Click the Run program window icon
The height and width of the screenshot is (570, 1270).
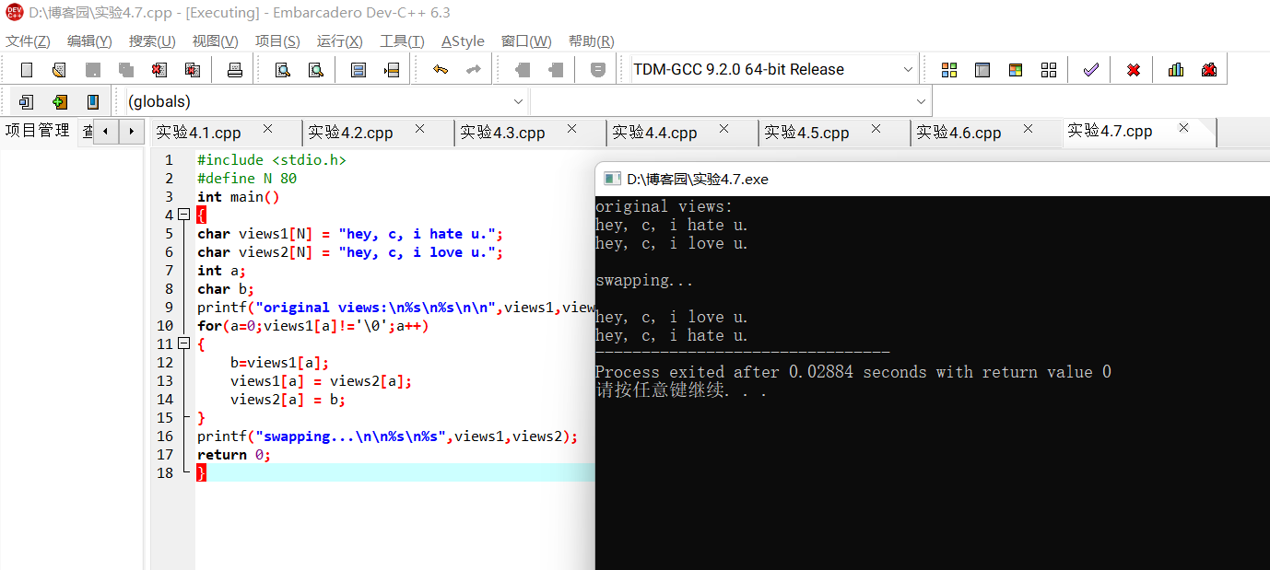(982, 70)
